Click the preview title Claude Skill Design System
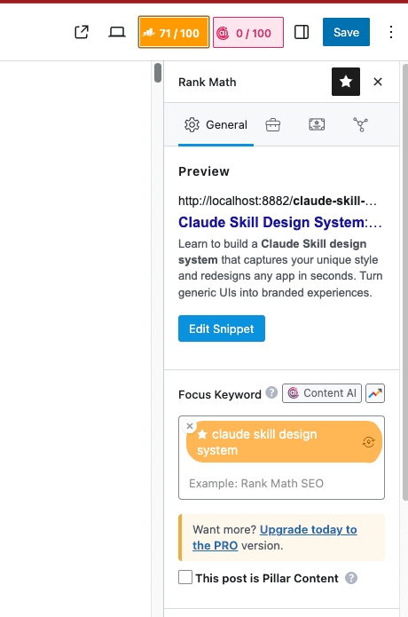408x617 pixels. (x=280, y=222)
